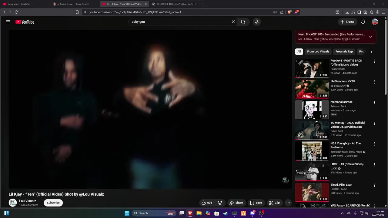
Task: Select the Freestyle Rap chip
Action: pos(344,51)
